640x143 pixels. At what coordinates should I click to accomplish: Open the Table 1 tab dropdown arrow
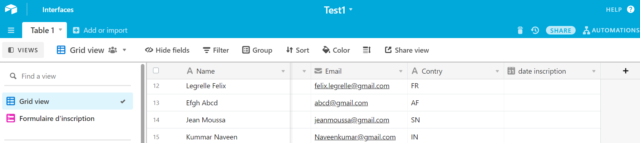coord(60,30)
